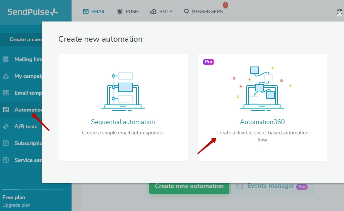This screenshot has height=211, width=344.
Task: Click 'Create a flexible event-based automation flow' text
Action: coord(262,136)
